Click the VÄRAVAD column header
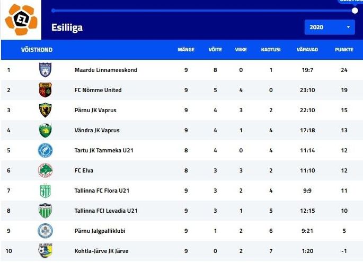 pos(307,49)
